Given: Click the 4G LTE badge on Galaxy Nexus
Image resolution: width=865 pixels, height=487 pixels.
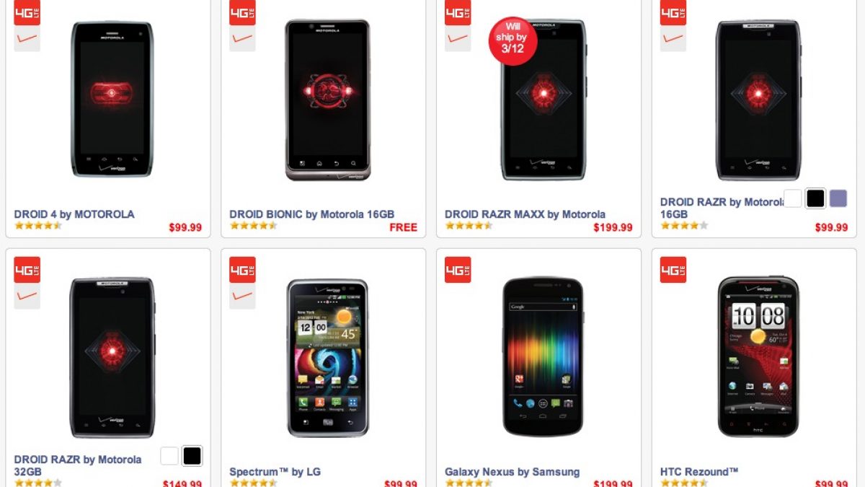Looking at the screenshot, I should [x=458, y=270].
